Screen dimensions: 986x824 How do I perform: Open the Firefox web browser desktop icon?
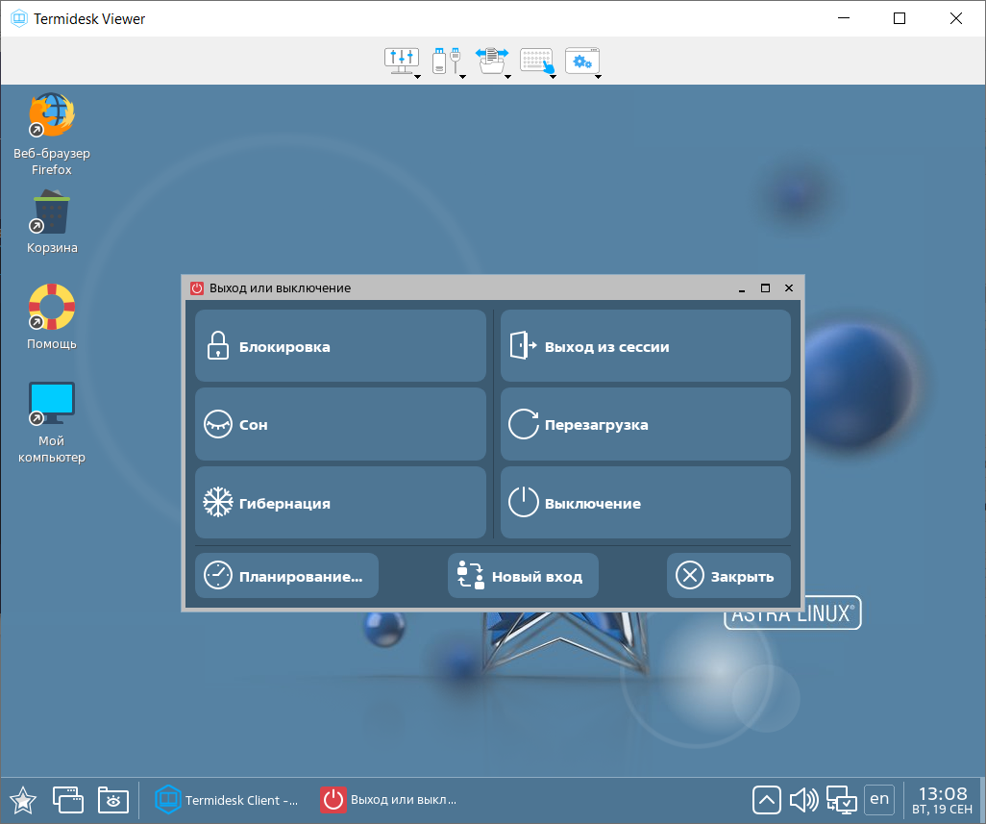pos(52,116)
